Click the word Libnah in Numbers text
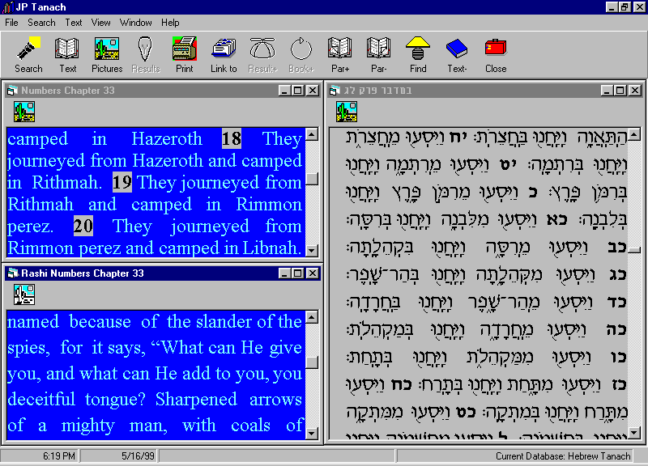 point(271,248)
